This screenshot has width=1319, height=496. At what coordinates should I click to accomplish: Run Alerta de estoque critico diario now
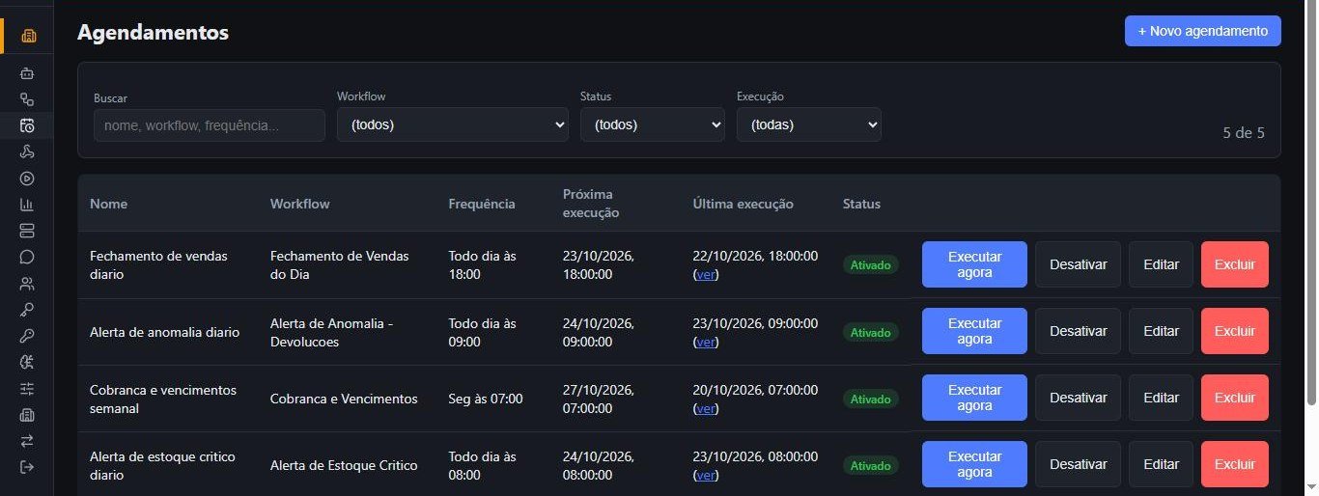(974, 464)
